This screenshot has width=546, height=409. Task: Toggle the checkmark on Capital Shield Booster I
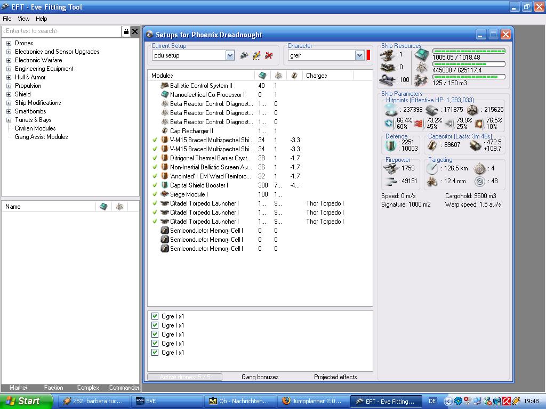(155, 185)
